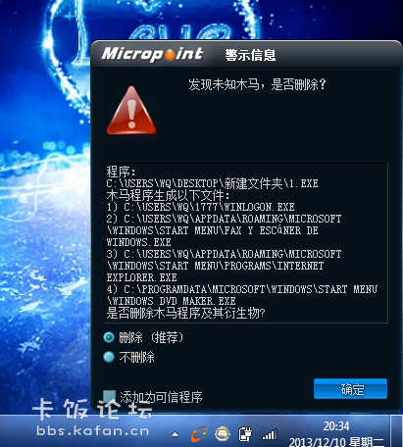Show hidden tray icons with arrow

coord(176,434)
